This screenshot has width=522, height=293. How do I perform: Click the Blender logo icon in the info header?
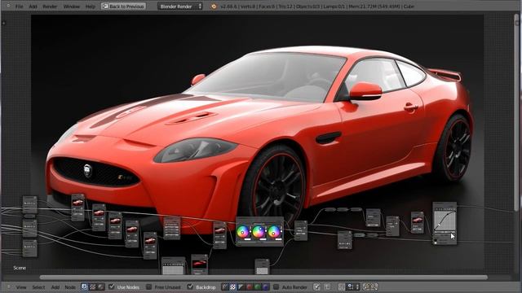coord(214,7)
